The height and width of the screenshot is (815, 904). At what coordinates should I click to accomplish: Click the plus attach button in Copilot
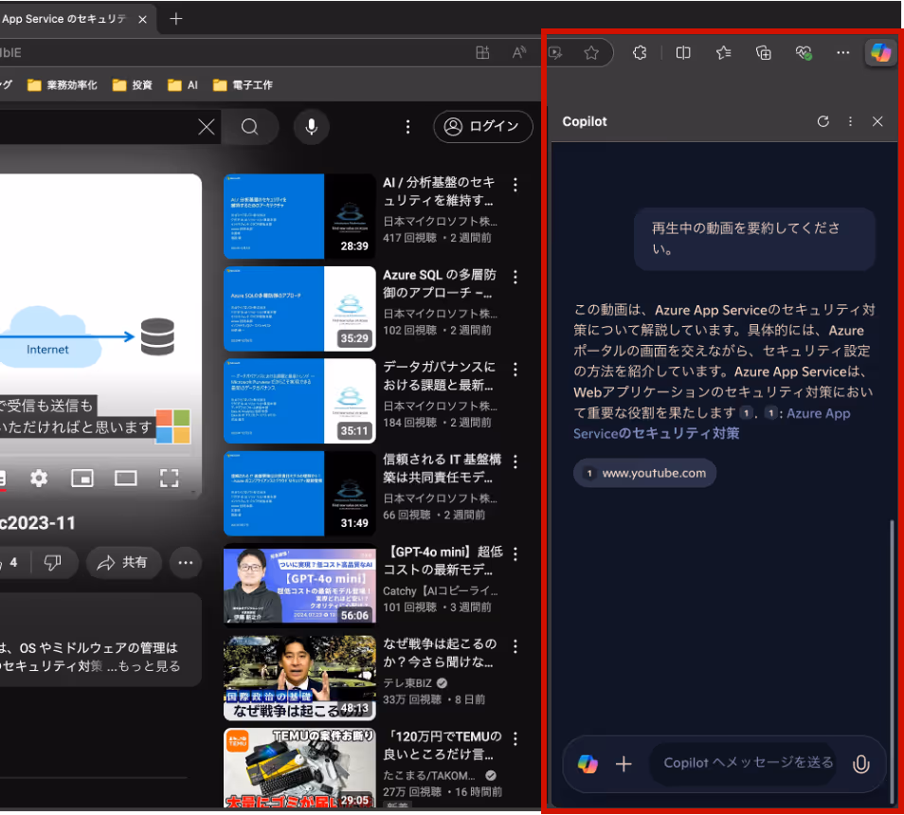(624, 764)
